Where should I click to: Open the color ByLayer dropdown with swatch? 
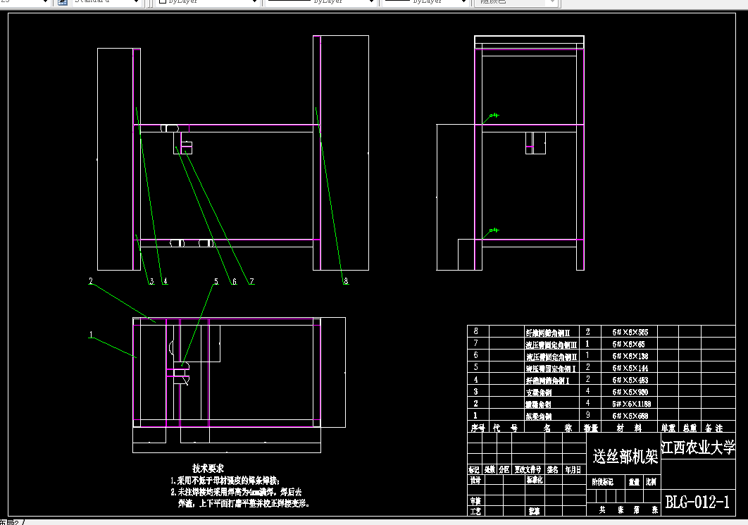(x=208, y=2)
